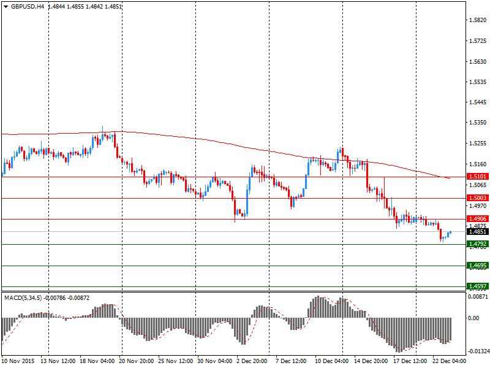The width and height of the screenshot is (490, 368).
Task: Click MACD scale value 0.00871
Action: pos(478,296)
